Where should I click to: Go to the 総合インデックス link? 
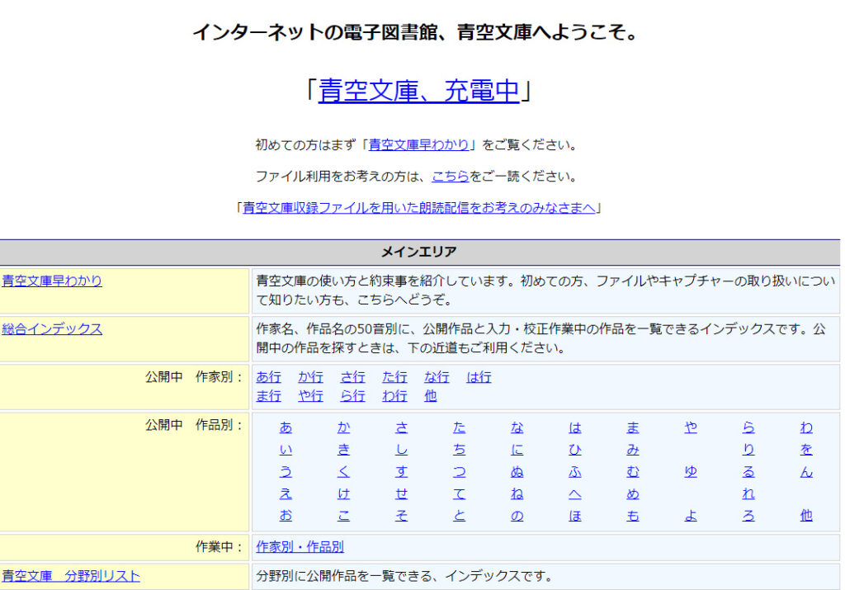pyautogui.click(x=52, y=328)
